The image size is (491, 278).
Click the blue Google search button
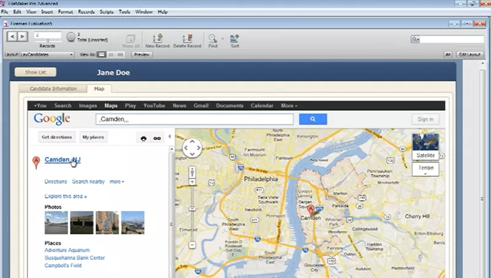(x=313, y=119)
